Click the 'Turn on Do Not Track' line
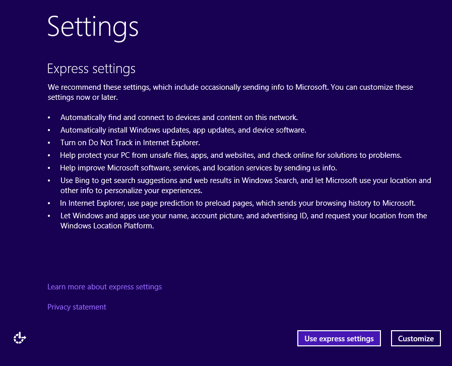452x366 pixels. coord(130,143)
